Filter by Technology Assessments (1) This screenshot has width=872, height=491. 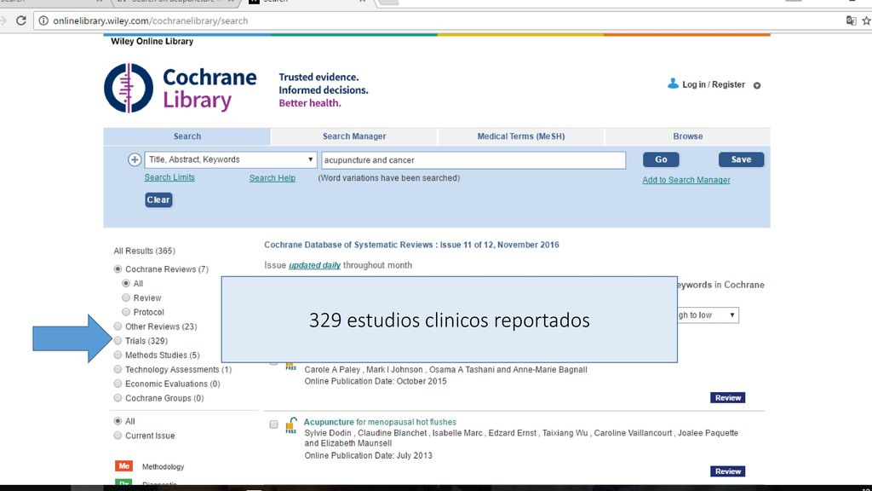(x=118, y=370)
